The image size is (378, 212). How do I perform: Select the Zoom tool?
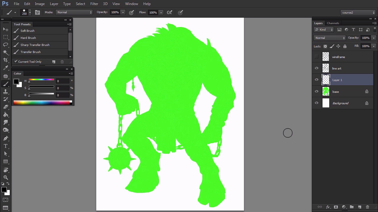coord(6,177)
